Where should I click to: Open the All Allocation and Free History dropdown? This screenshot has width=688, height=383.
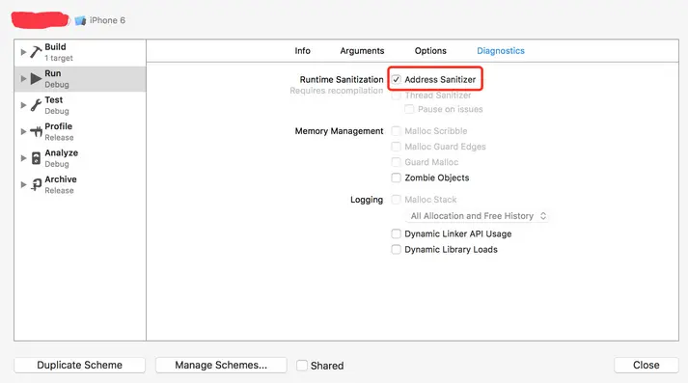tap(478, 216)
